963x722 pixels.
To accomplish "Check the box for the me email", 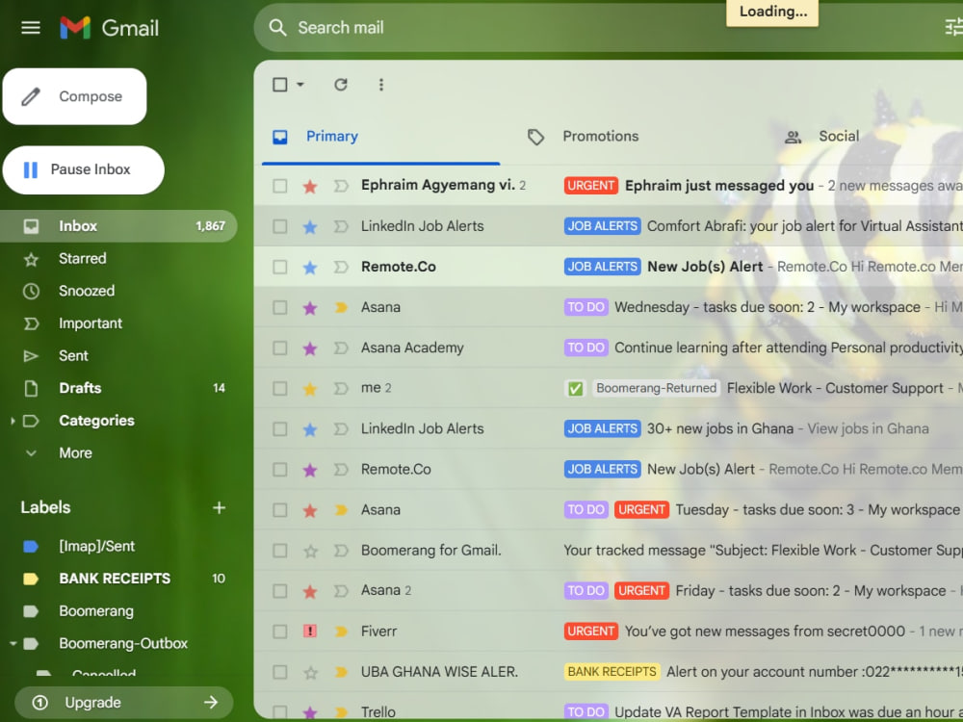I will 280,388.
